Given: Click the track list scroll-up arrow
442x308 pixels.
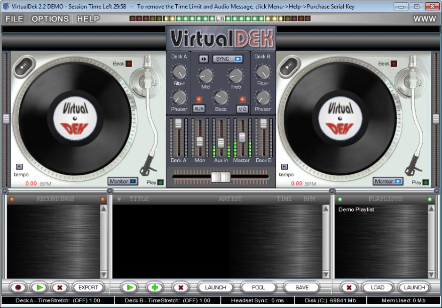Looking at the screenshot, I should tap(326, 209).
